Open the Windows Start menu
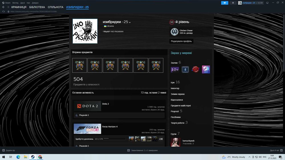The image size is (285, 160). coord(3,157)
